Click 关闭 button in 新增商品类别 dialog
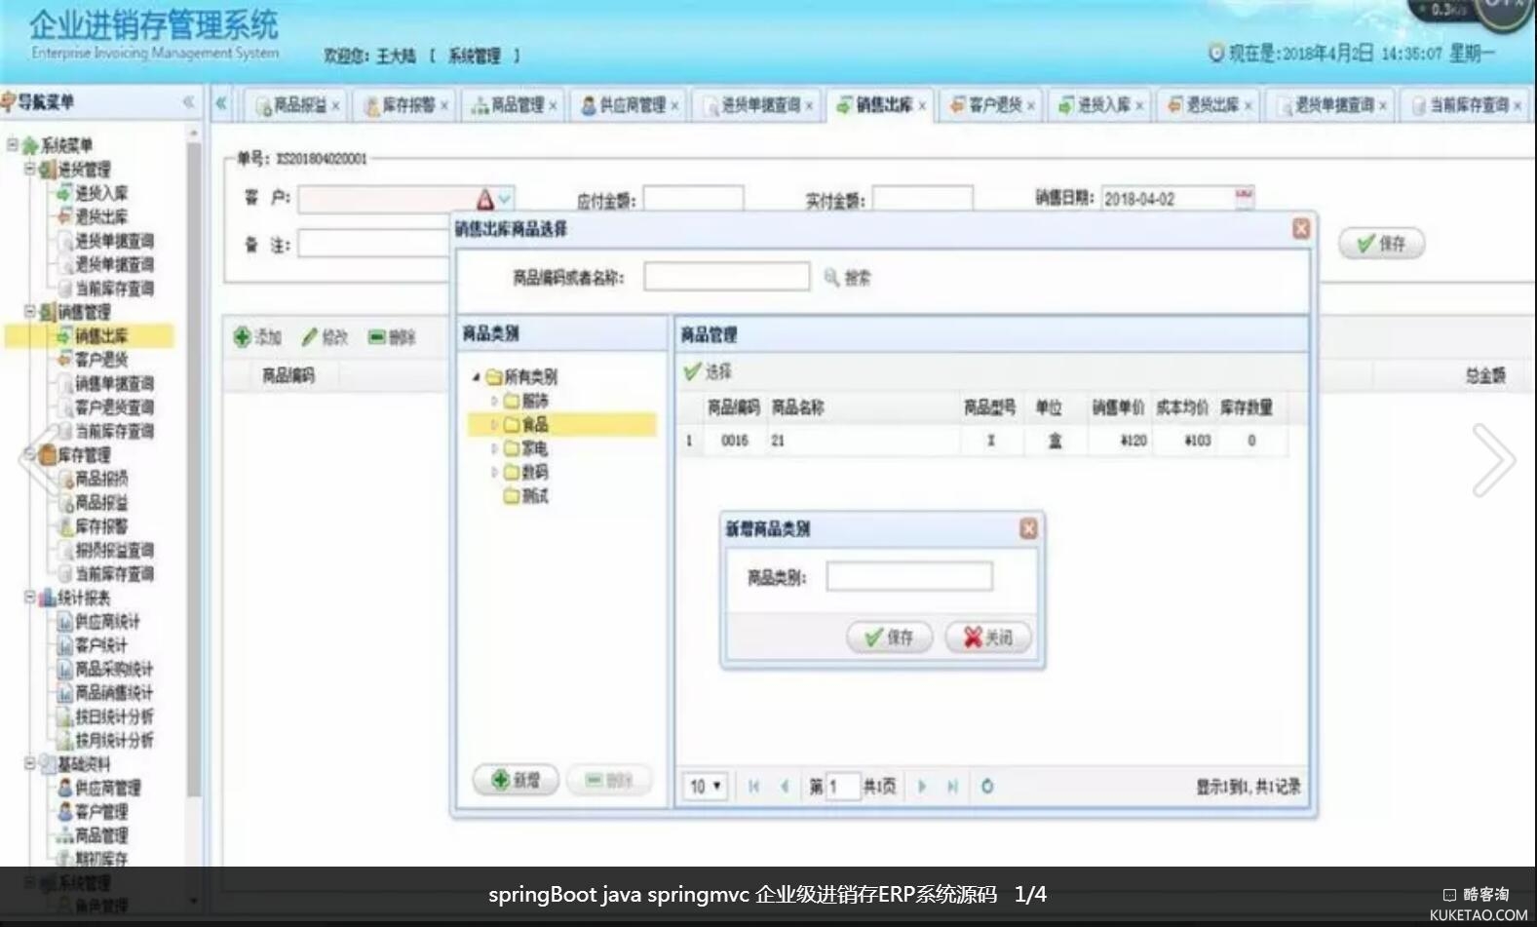 coord(988,637)
